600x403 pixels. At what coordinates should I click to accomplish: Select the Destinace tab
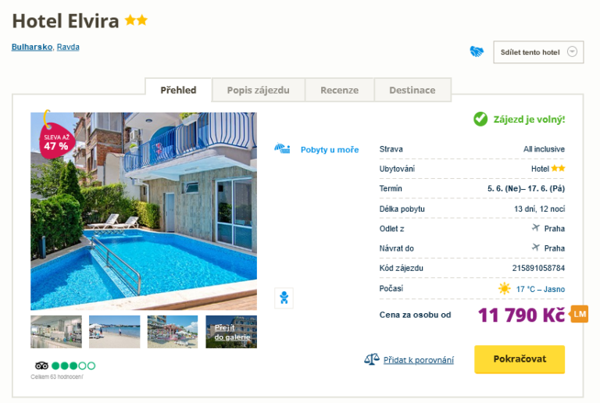412,91
